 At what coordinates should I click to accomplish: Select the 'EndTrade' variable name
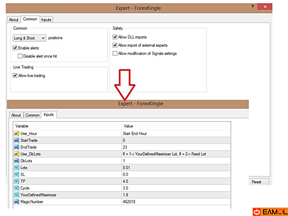click(x=28, y=147)
